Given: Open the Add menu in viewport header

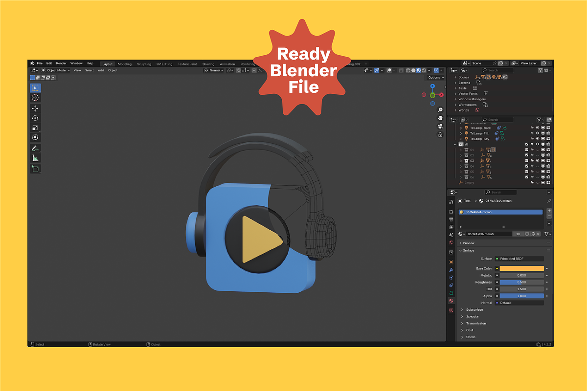Looking at the screenshot, I should (x=101, y=70).
